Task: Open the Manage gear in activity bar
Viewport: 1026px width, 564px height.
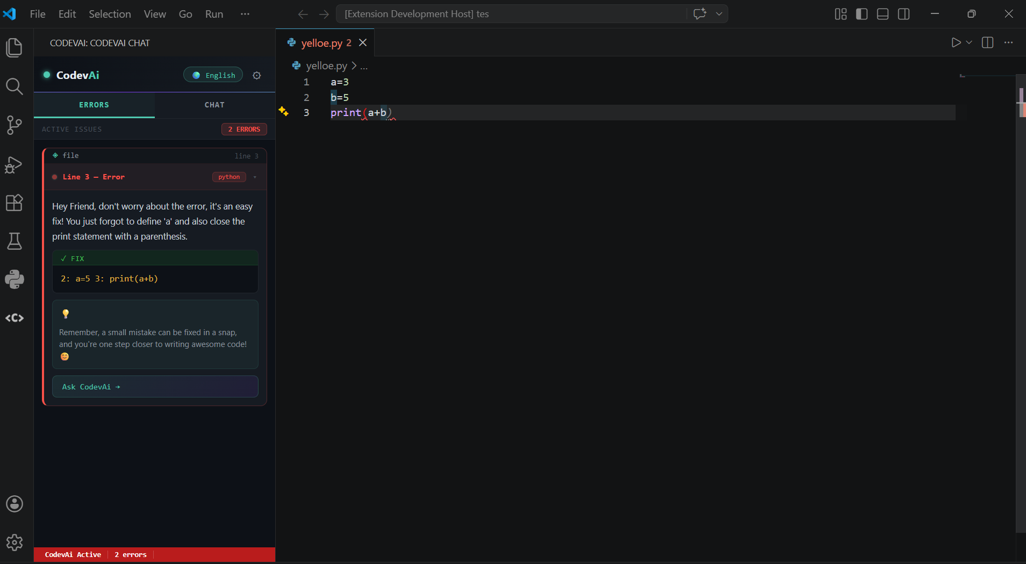Action: coord(15,543)
